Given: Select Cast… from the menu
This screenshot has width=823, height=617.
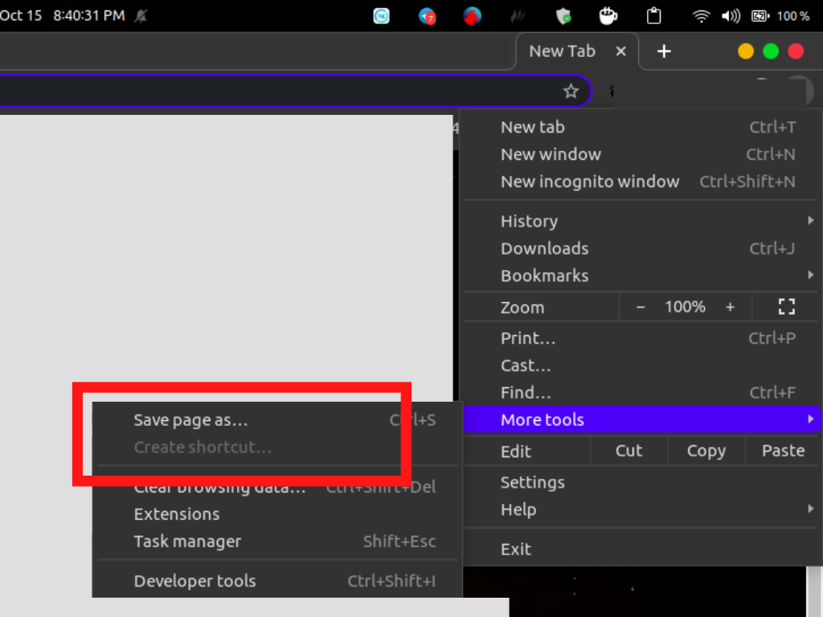Looking at the screenshot, I should pyautogui.click(x=641, y=366).
